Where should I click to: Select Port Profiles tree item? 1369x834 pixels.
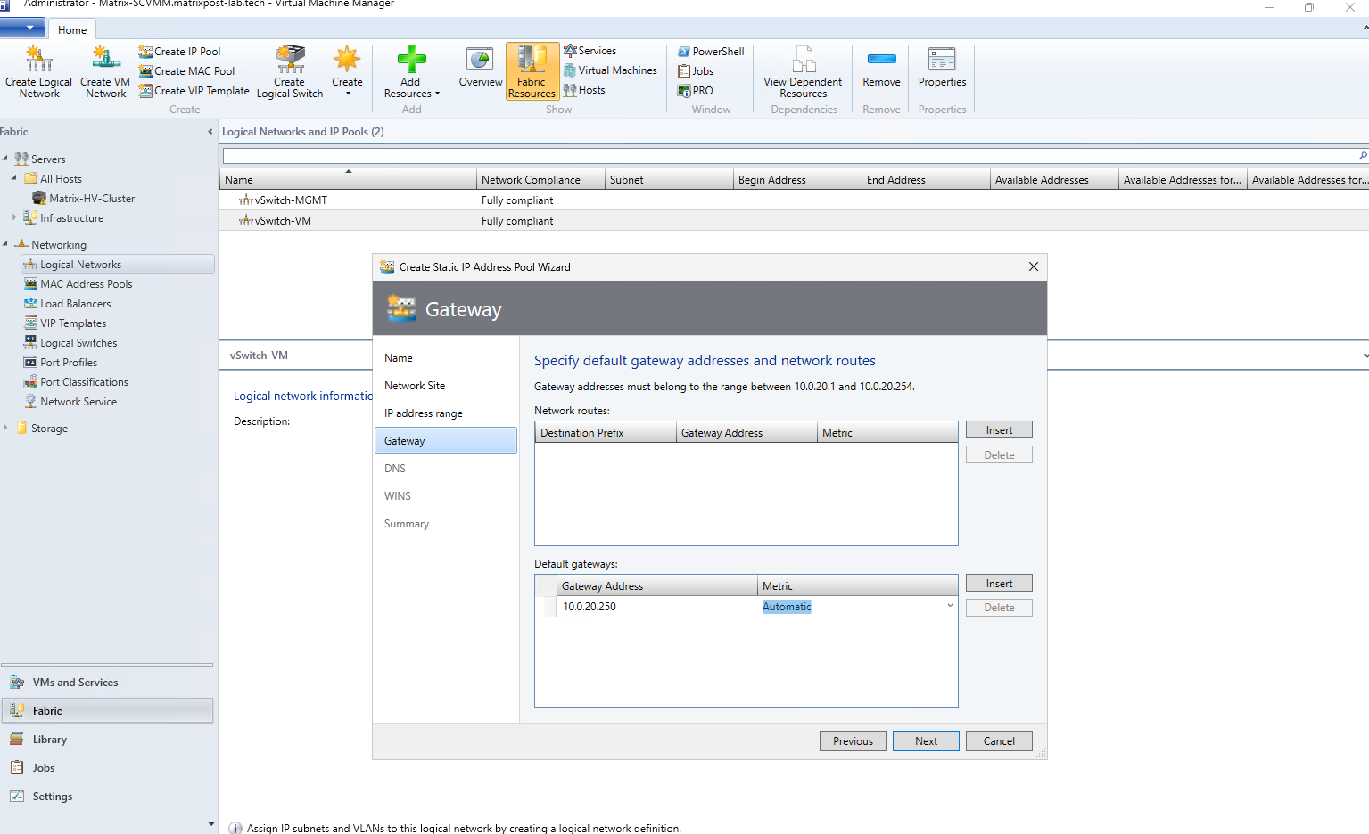tap(61, 363)
